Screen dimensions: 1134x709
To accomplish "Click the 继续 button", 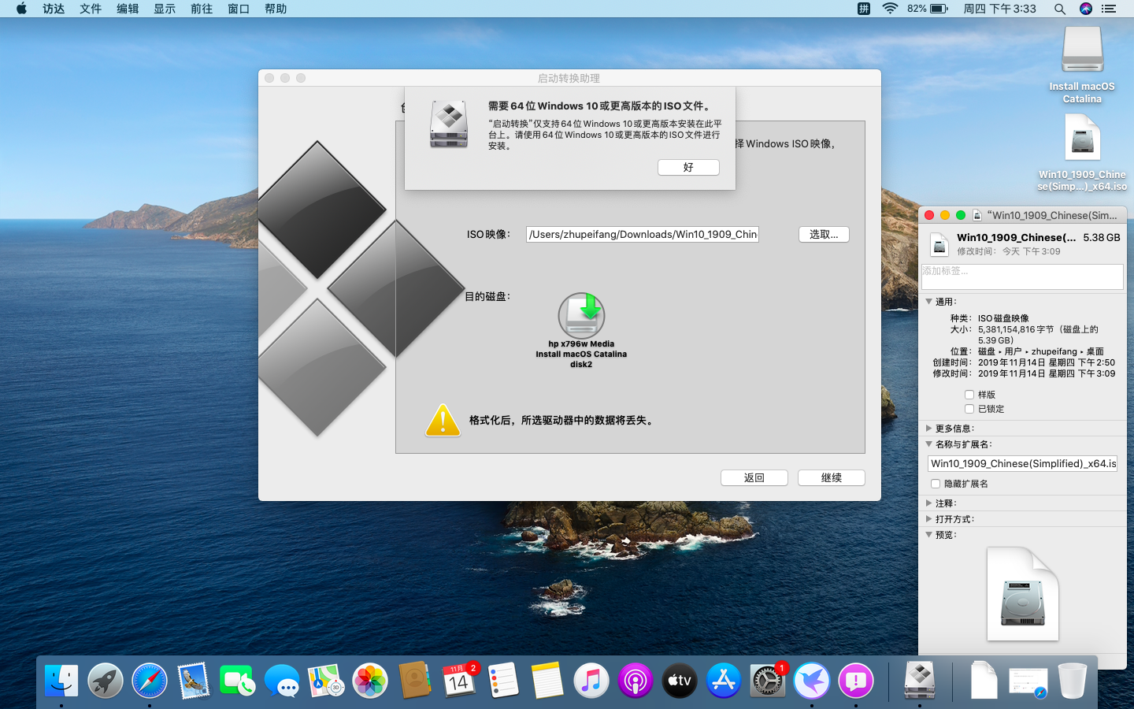I will pyautogui.click(x=831, y=477).
